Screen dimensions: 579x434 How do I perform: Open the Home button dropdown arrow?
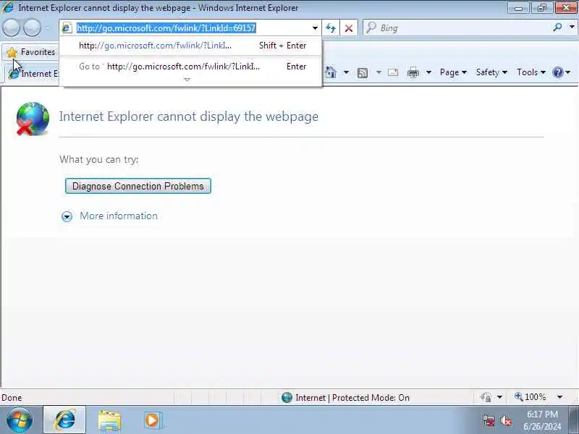pos(346,72)
